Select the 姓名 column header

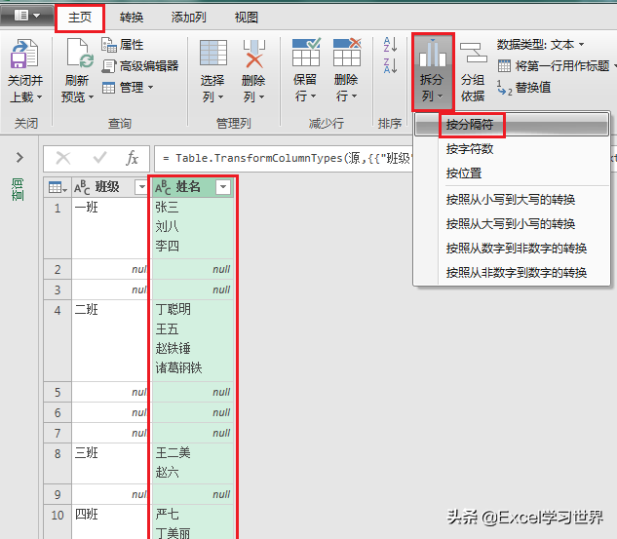tap(188, 187)
